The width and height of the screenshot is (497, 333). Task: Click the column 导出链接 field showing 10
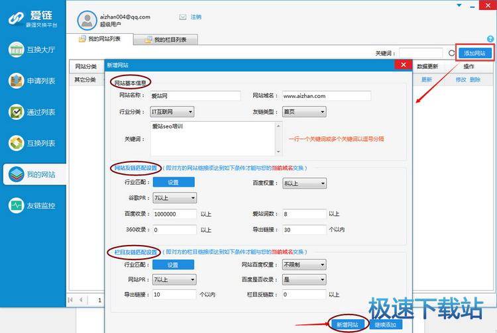(x=174, y=295)
